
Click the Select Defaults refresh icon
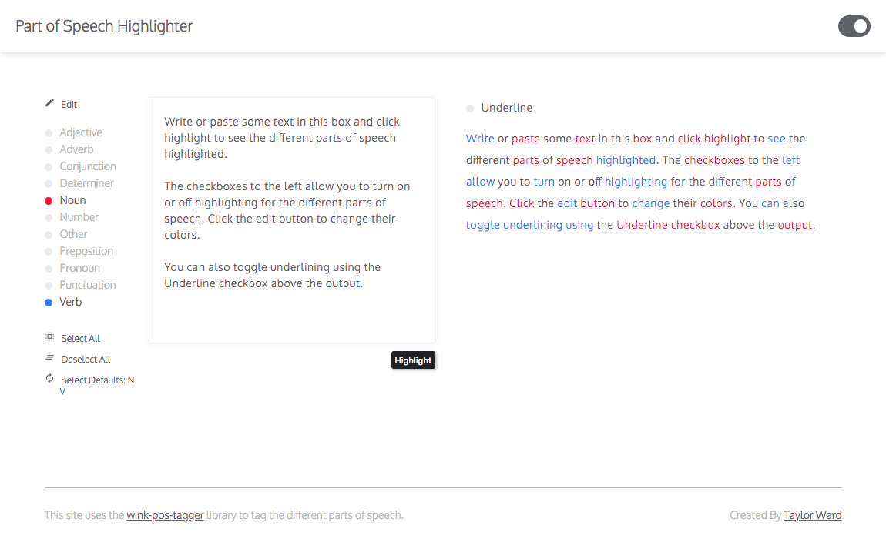point(50,379)
